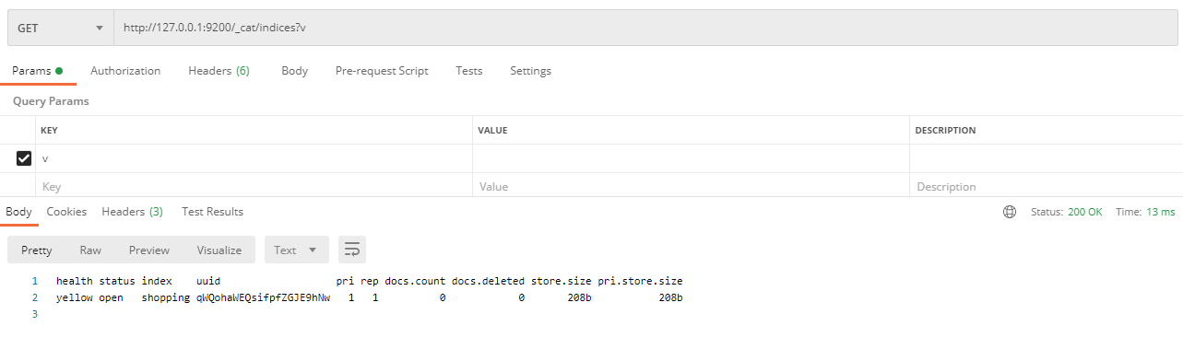This screenshot has height=349, width=1183.
Task: Open the Tests tab
Action: tap(468, 71)
